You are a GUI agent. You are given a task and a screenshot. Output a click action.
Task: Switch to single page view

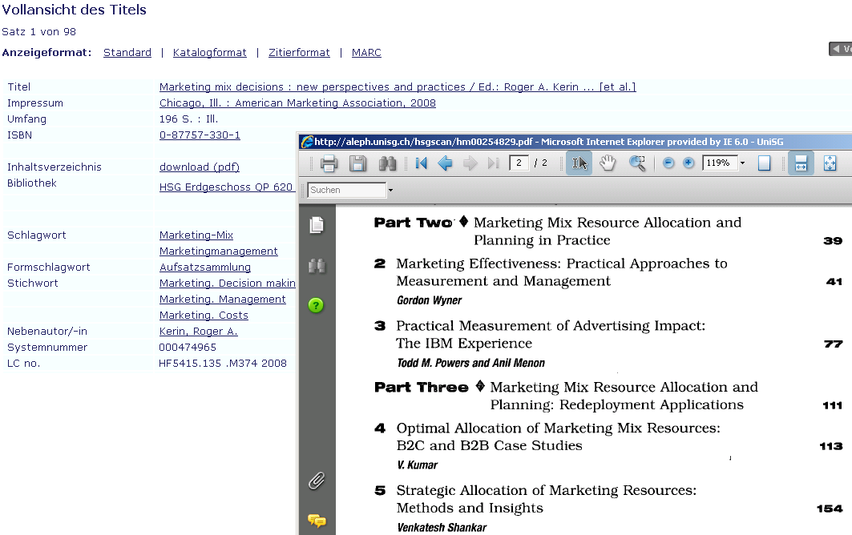(764, 163)
